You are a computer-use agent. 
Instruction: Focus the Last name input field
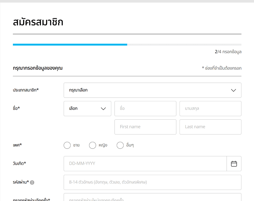[x=210, y=127]
